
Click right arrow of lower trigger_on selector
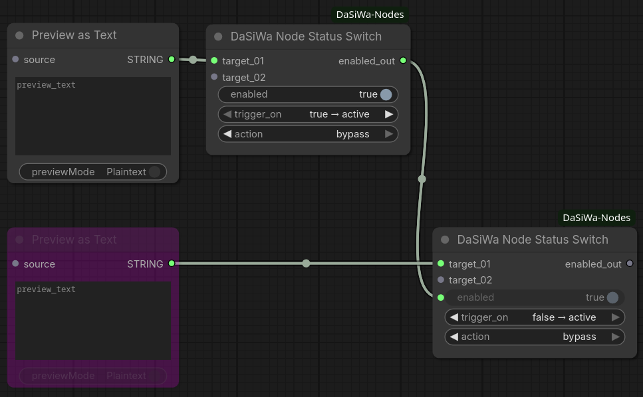click(x=616, y=317)
